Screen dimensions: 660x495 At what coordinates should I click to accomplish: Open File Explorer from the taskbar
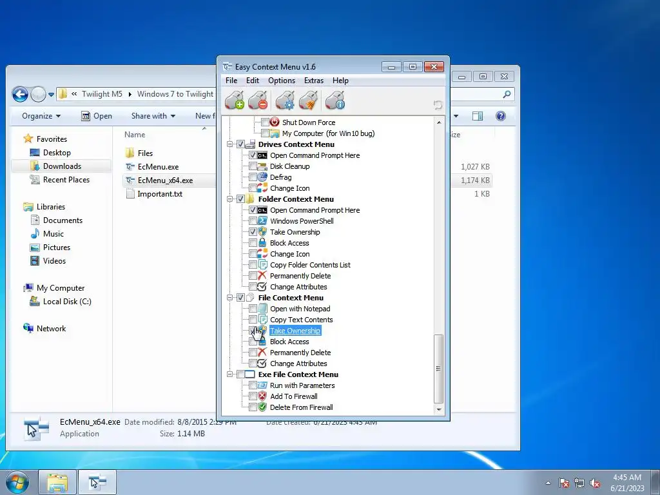click(57, 482)
